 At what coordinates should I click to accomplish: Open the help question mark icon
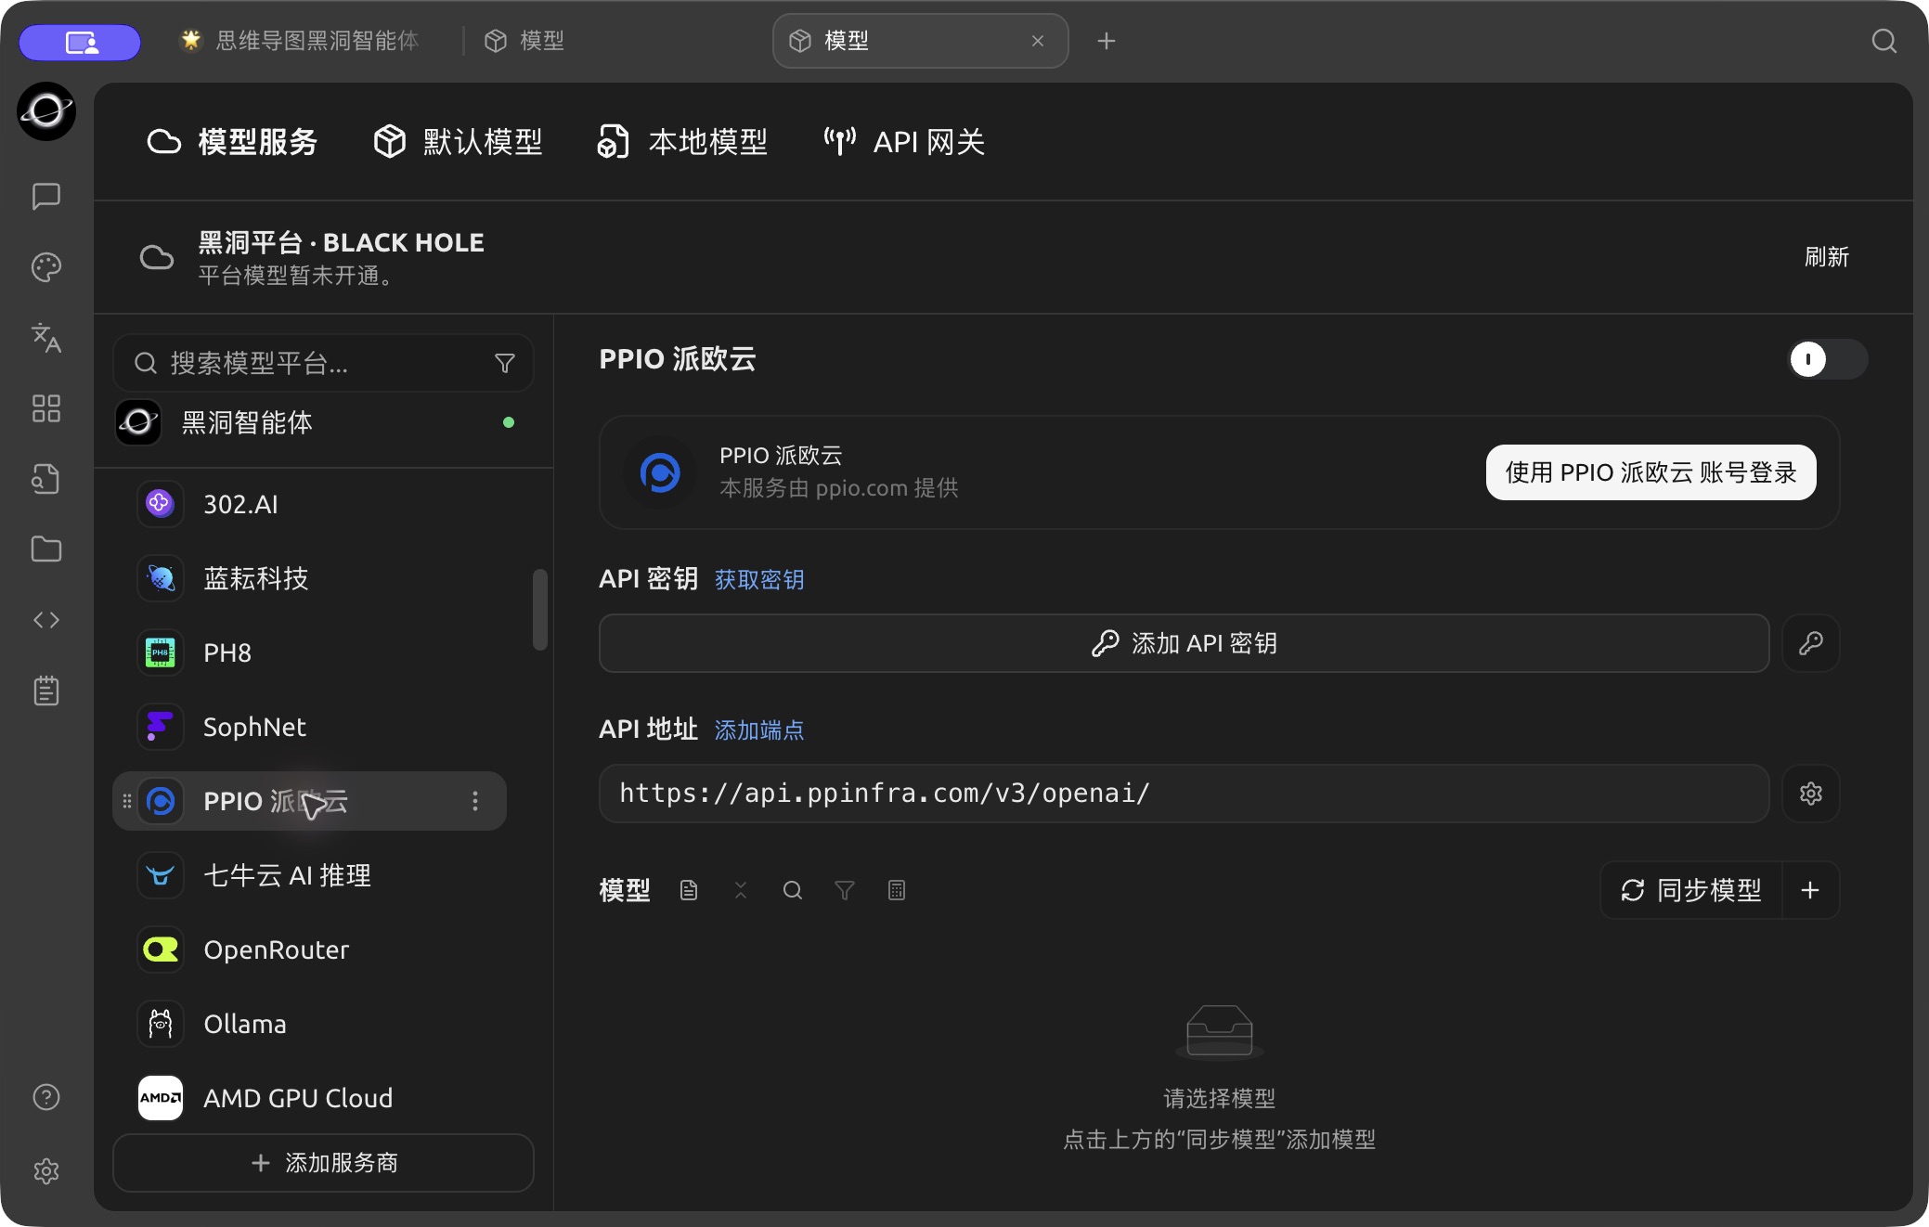(46, 1097)
